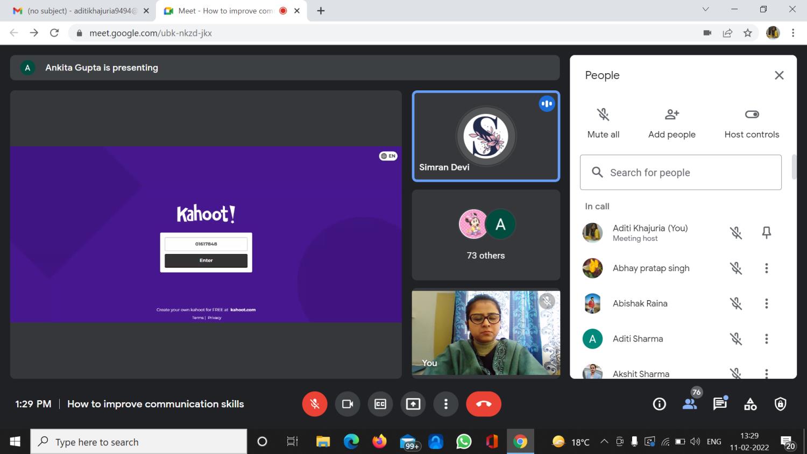Click the Kahoot game PIN field
Screen dimensions: 807x454
tap(206, 244)
